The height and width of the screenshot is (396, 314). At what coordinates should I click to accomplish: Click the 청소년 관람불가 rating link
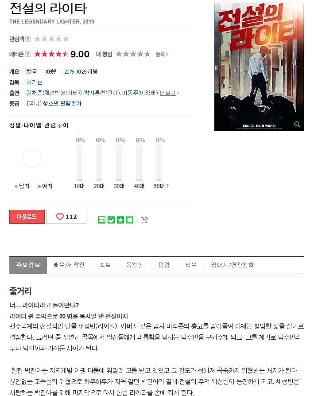(62, 104)
